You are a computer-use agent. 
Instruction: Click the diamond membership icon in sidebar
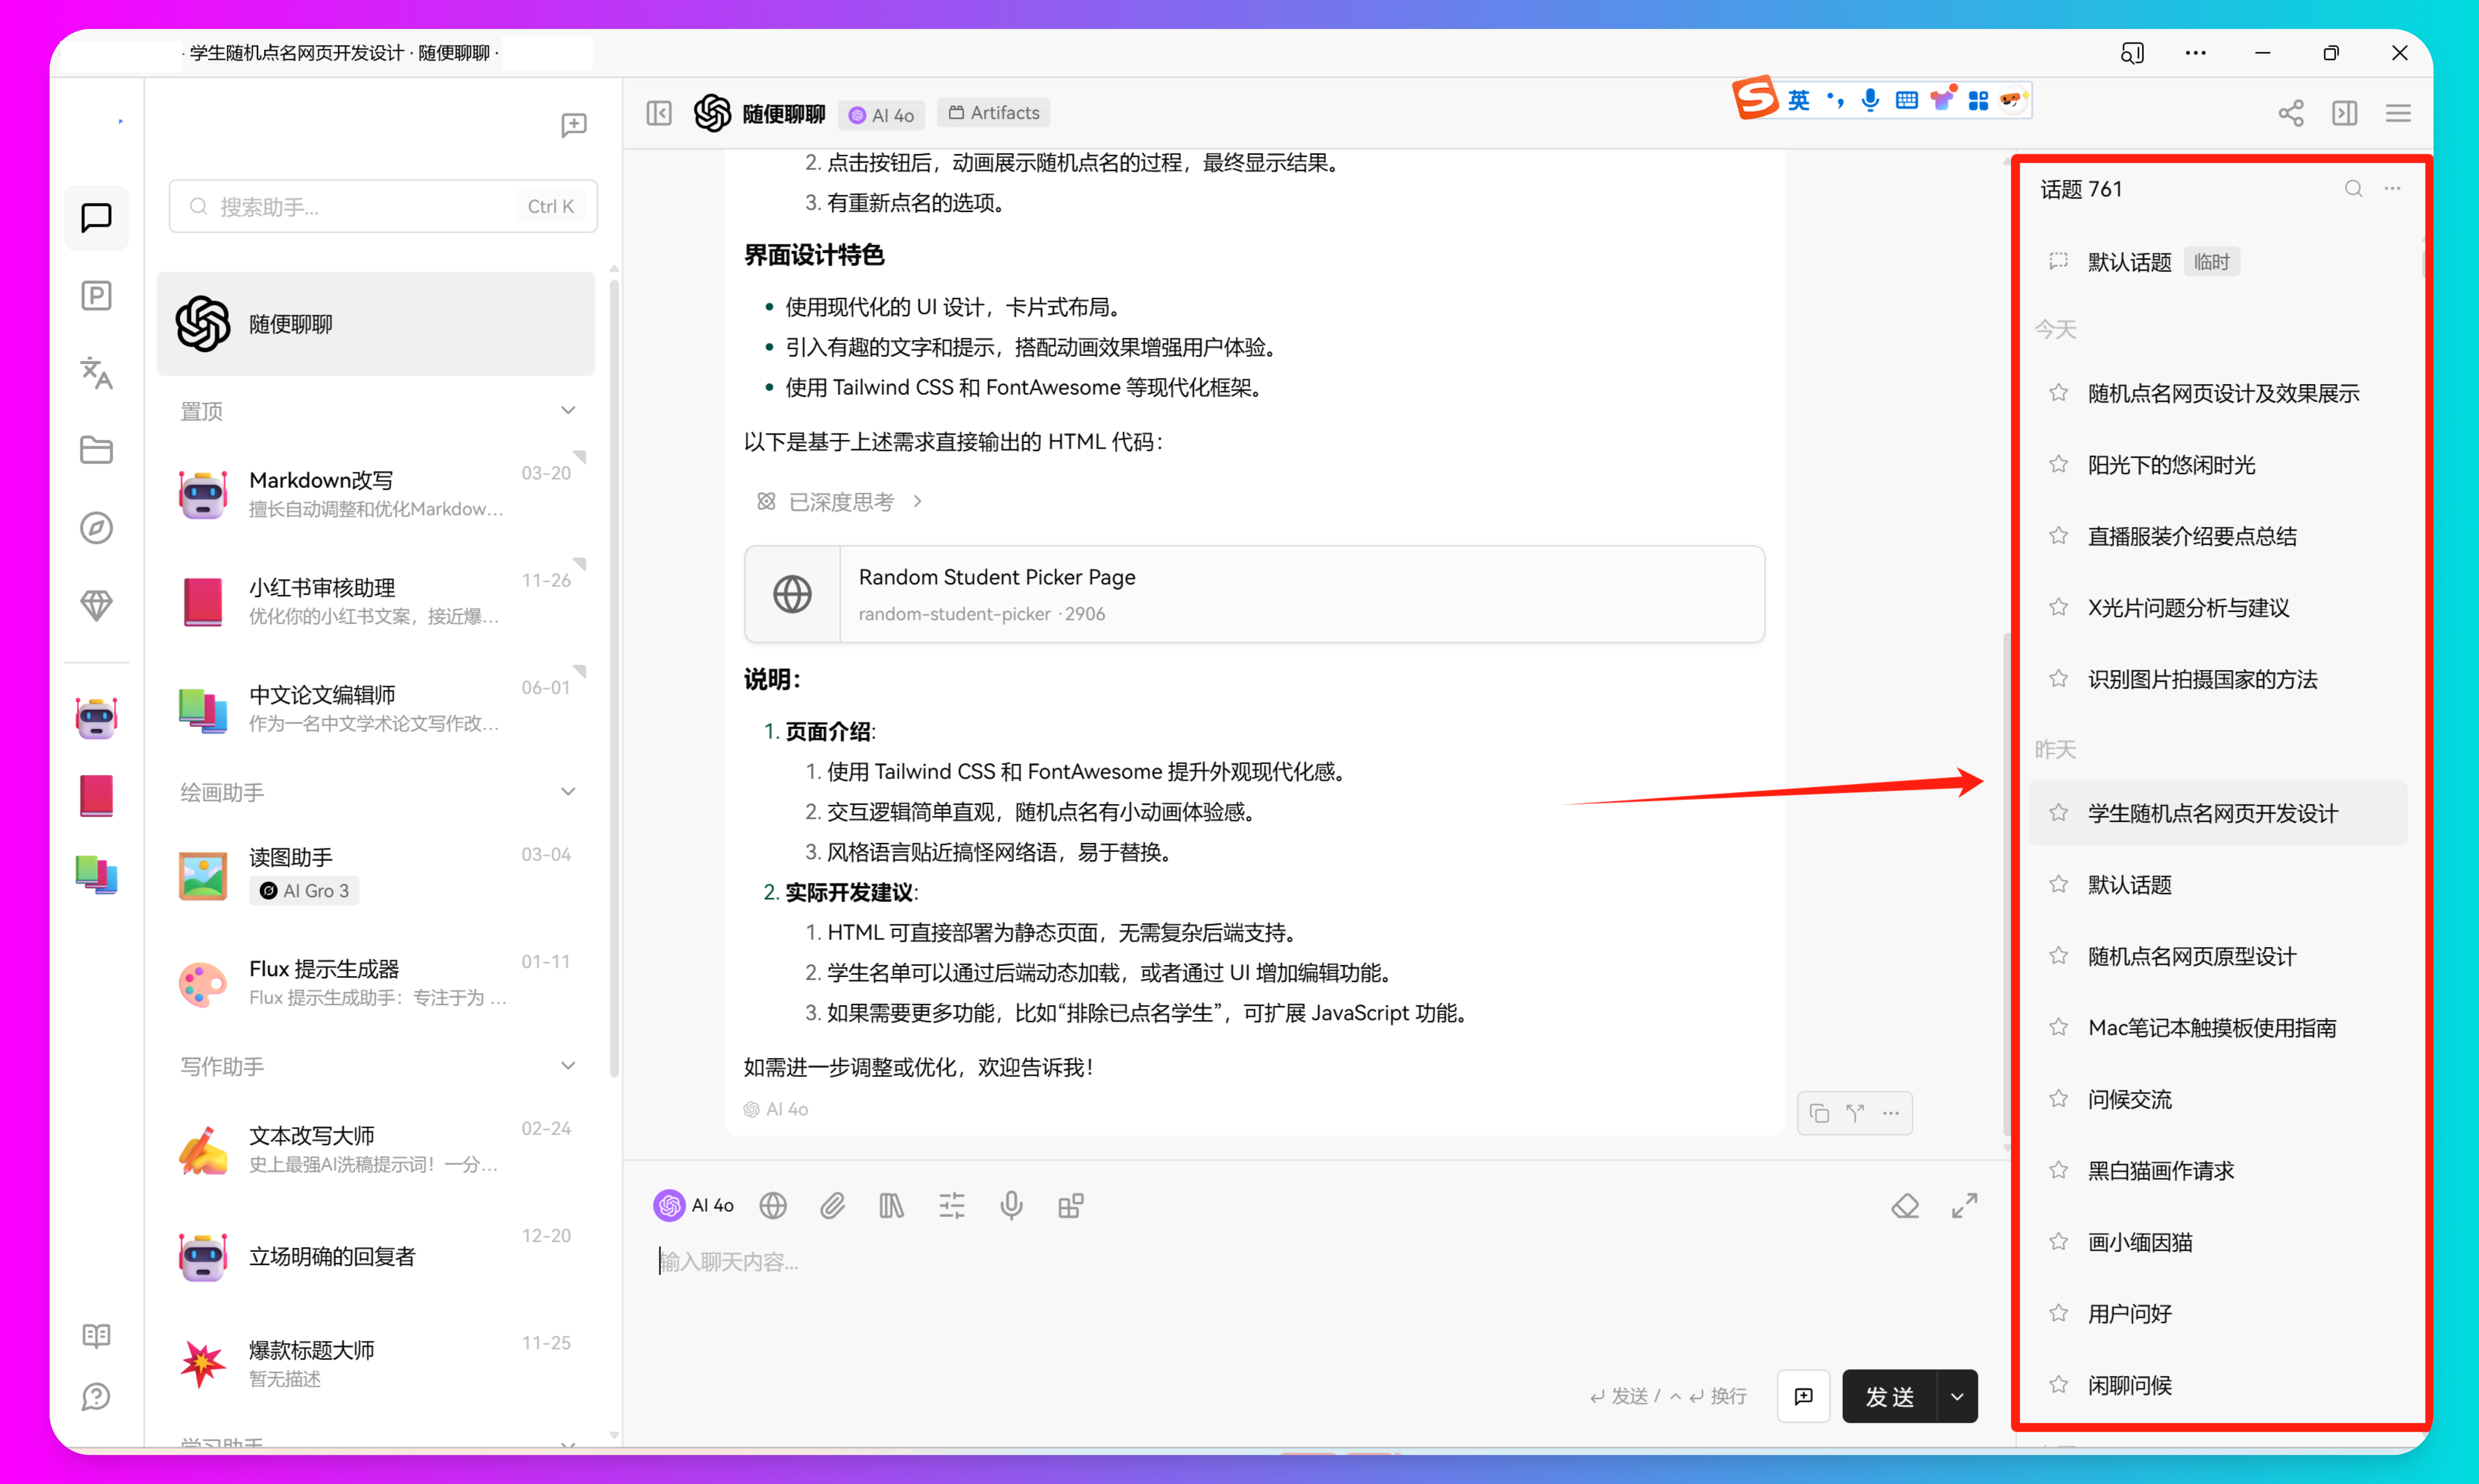tap(96, 605)
